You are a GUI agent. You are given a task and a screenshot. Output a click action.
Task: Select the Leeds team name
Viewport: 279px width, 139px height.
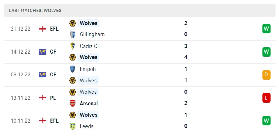tap(86, 126)
